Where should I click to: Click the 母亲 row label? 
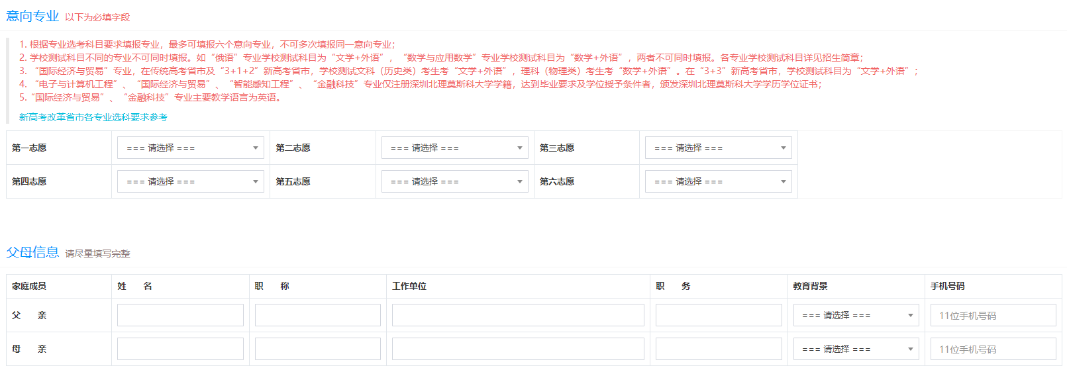coord(29,349)
